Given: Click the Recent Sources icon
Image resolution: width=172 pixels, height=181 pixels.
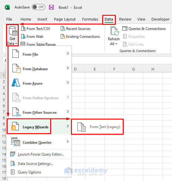Looking at the screenshot, I should point(63,28).
